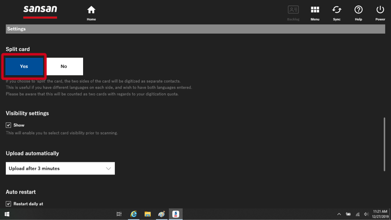Image resolution: width=391 pixels, height=220 pixels.
Task: Open the Help icon
Action: 358,12
